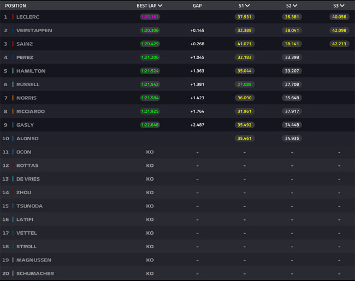
Task: Click Verstappen's gap value +0.145
Action: (x=197, y=31)
